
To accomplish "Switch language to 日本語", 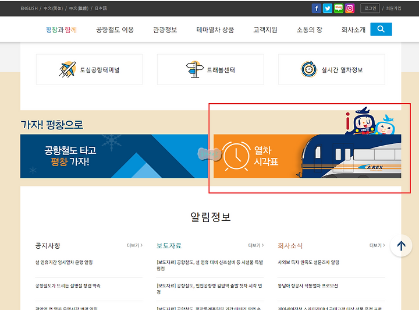I will [x=101, y=8].
